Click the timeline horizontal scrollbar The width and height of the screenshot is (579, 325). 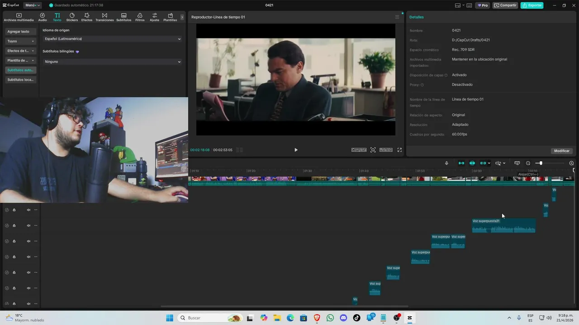tap(285, 306)
